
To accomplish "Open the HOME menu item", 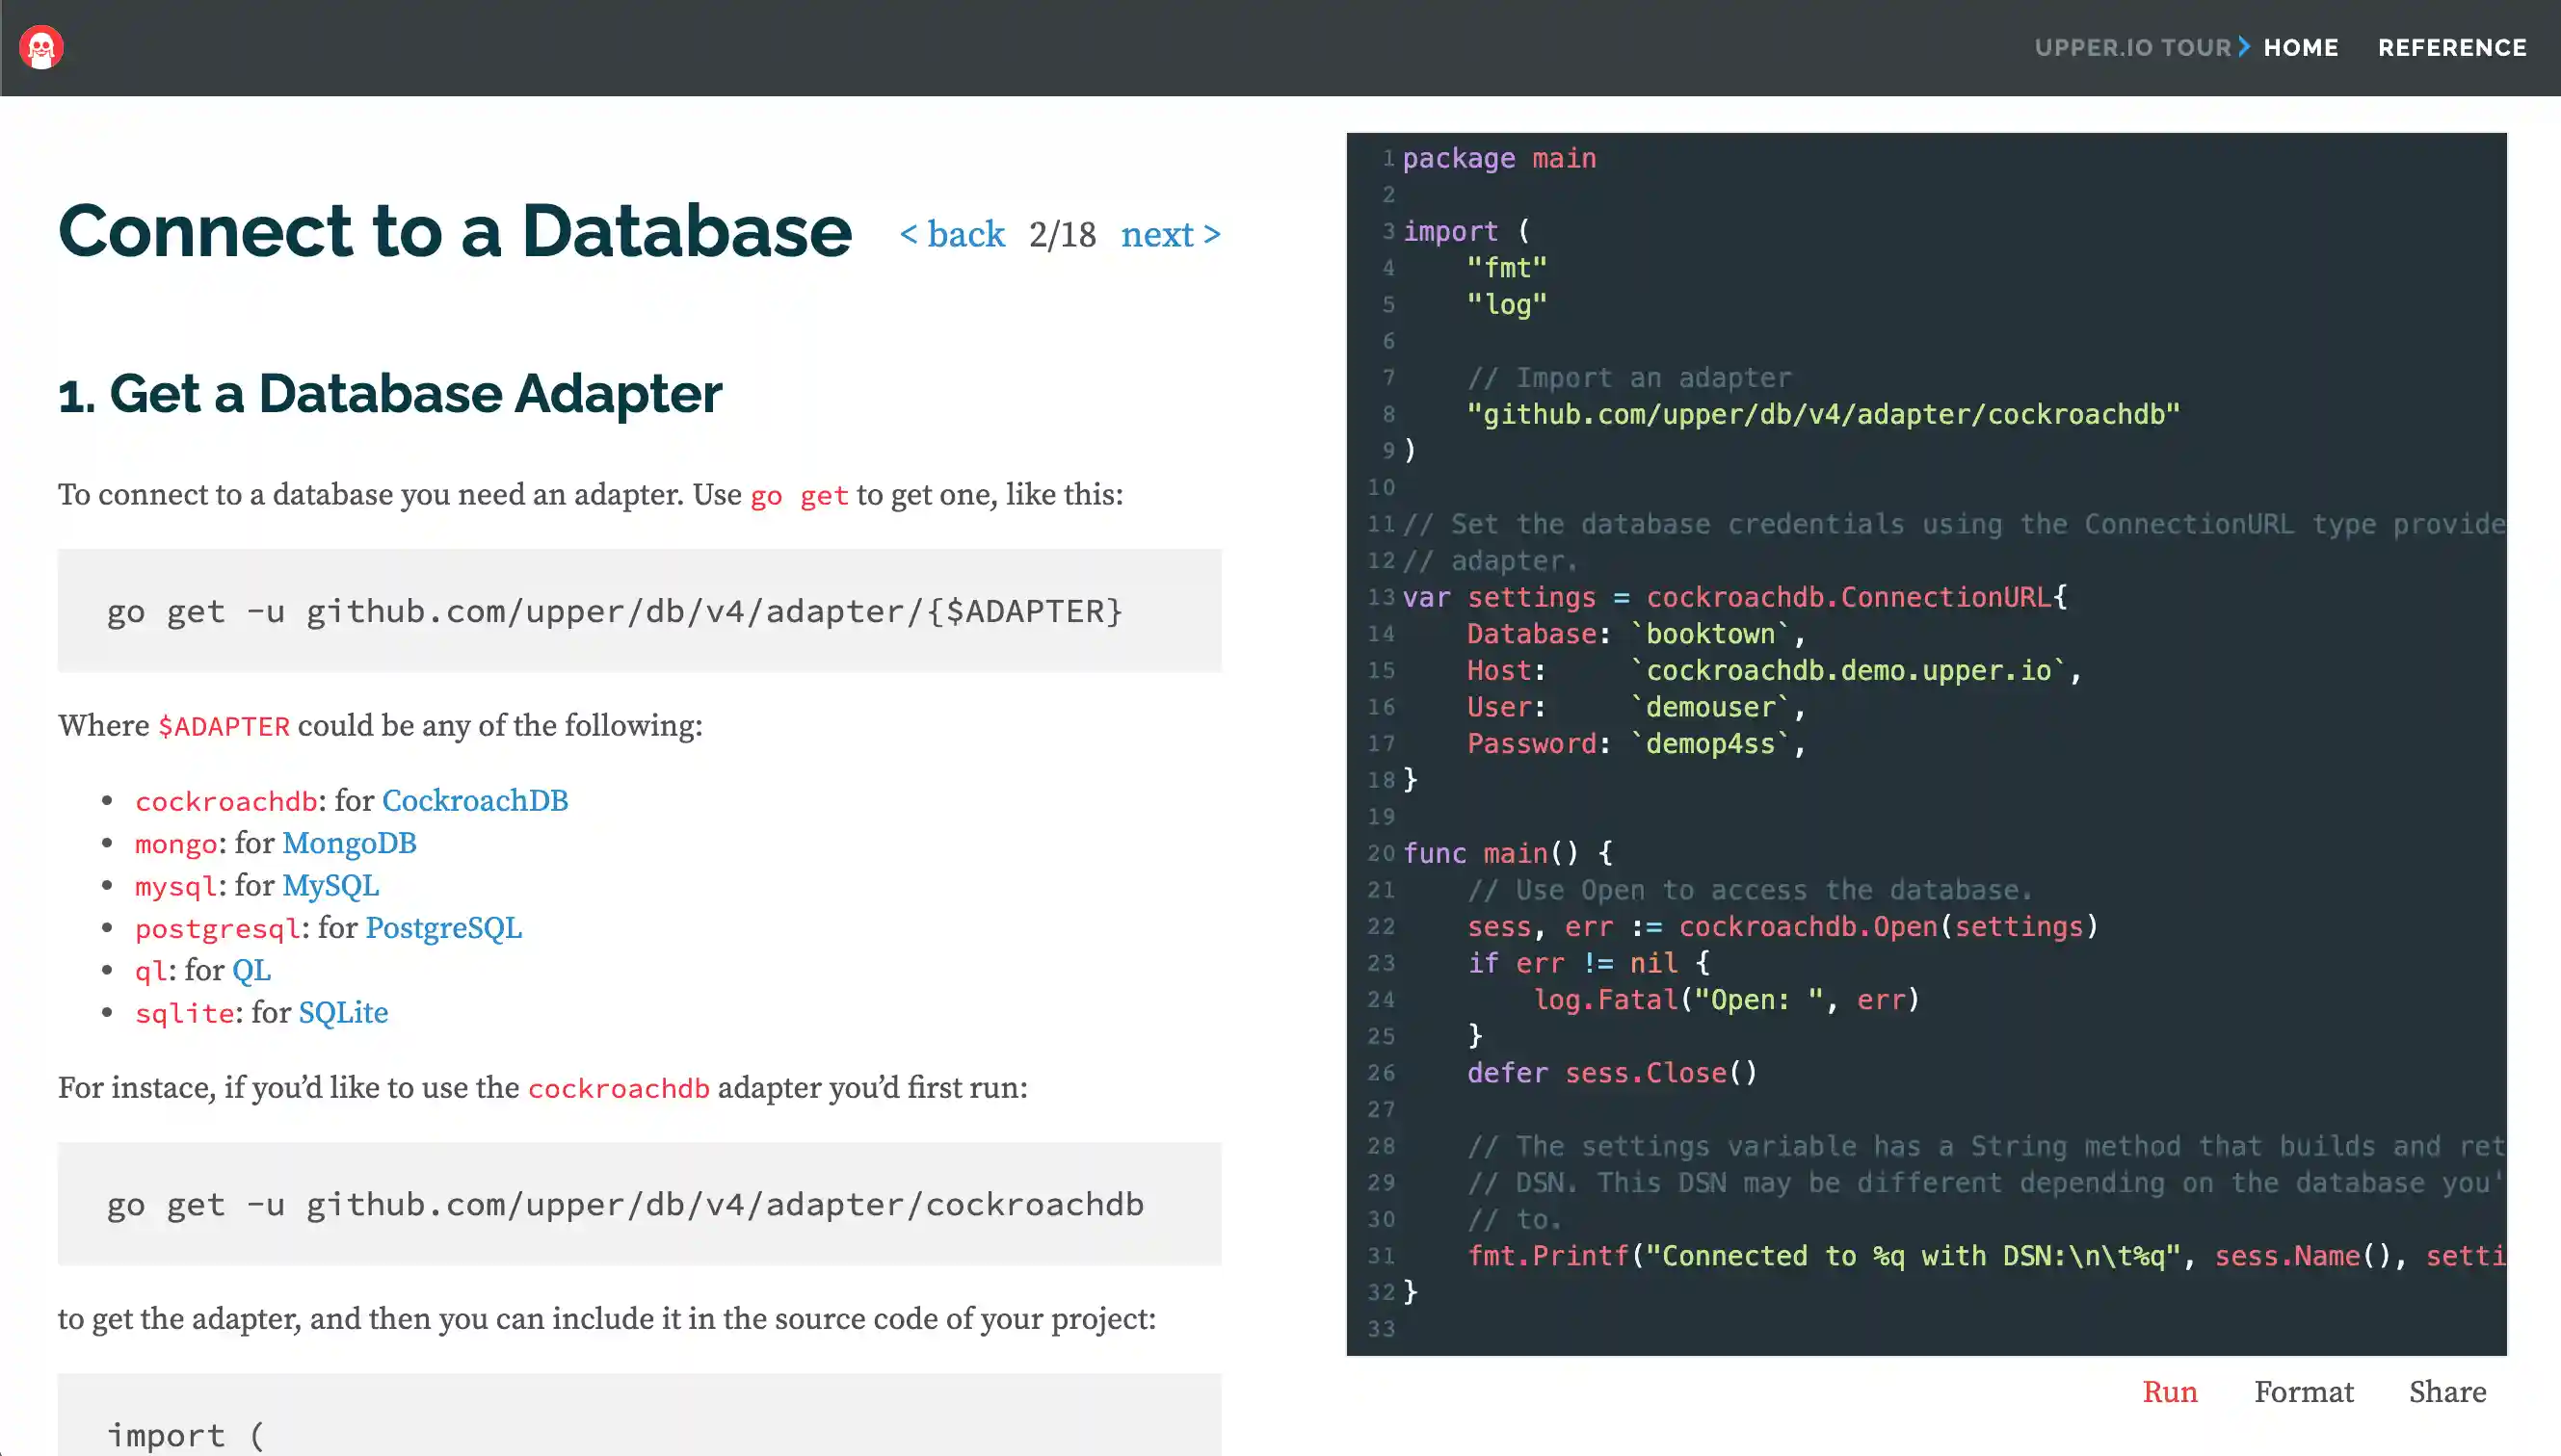I will tap(2301, 48).
